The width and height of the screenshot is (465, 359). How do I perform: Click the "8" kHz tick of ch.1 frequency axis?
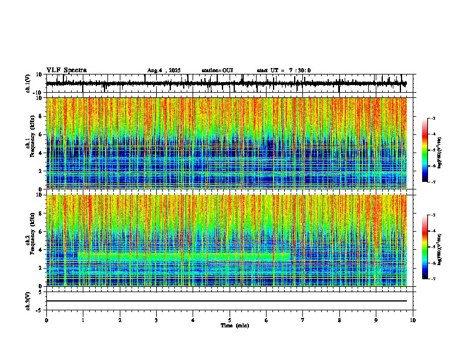point(41,116)
